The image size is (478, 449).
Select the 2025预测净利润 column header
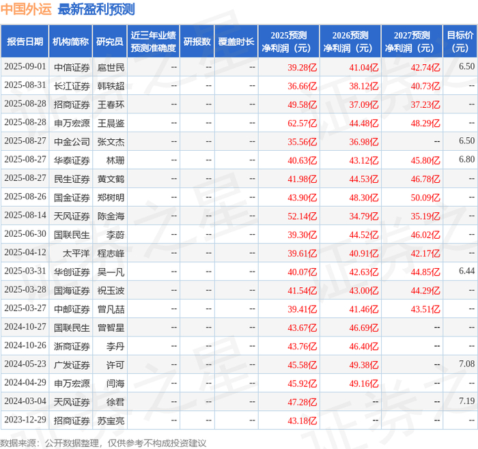coord(289,42)
